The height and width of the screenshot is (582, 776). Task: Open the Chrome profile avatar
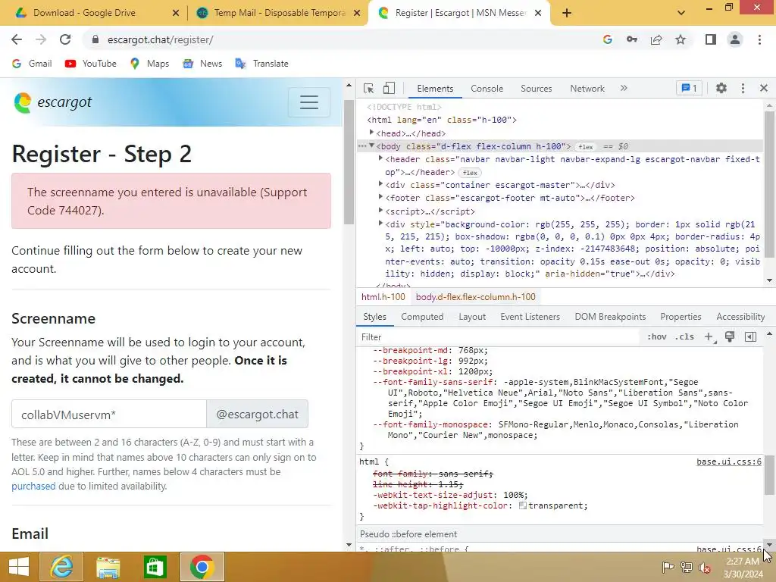point(735,39)
